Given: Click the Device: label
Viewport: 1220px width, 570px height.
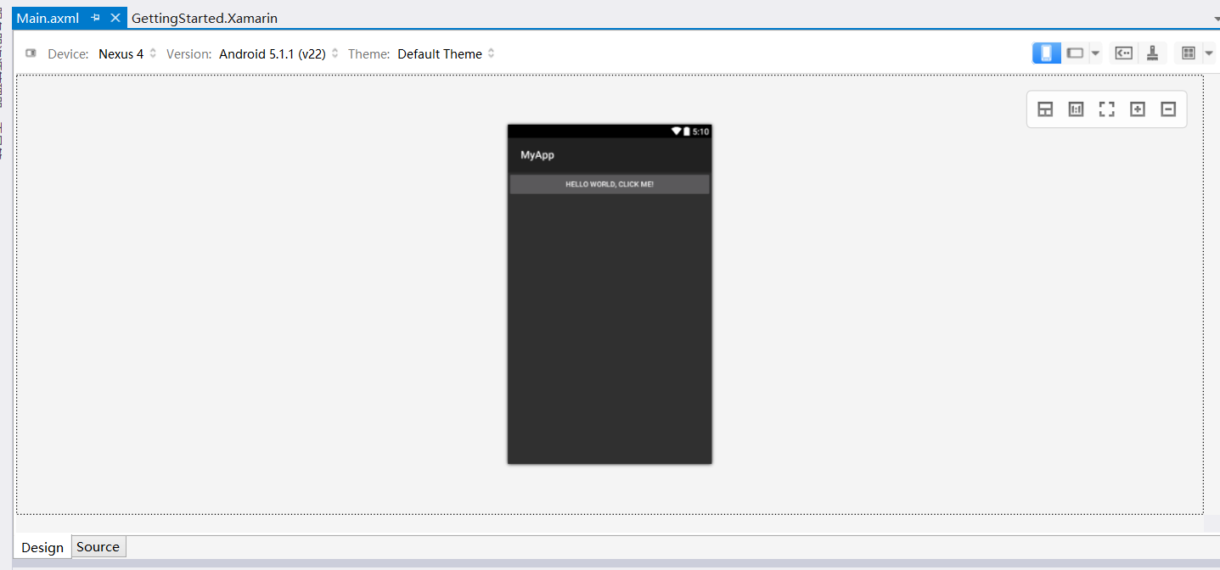Looking at the screenshot, I should coord(68,53).
